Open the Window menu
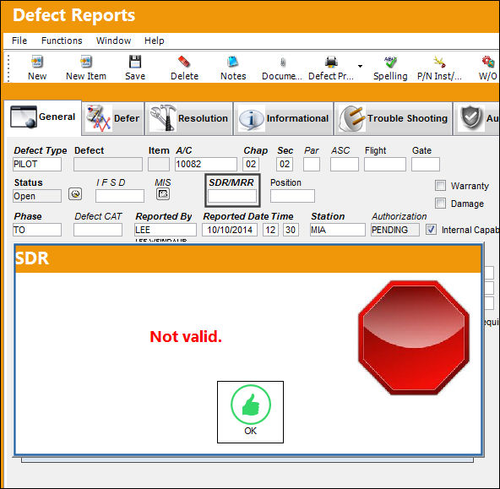The width and height of the screenshot is (500, 489). [x=113, y=41]
